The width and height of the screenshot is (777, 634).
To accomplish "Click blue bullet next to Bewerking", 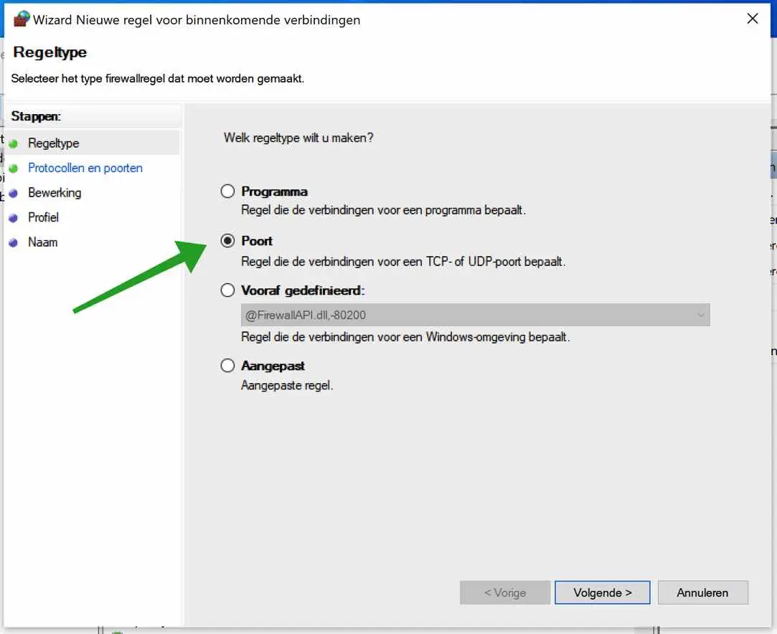I will pyautogui.click(x=14, y=193).
